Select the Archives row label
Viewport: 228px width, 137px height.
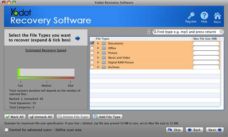tap(114, 67)
